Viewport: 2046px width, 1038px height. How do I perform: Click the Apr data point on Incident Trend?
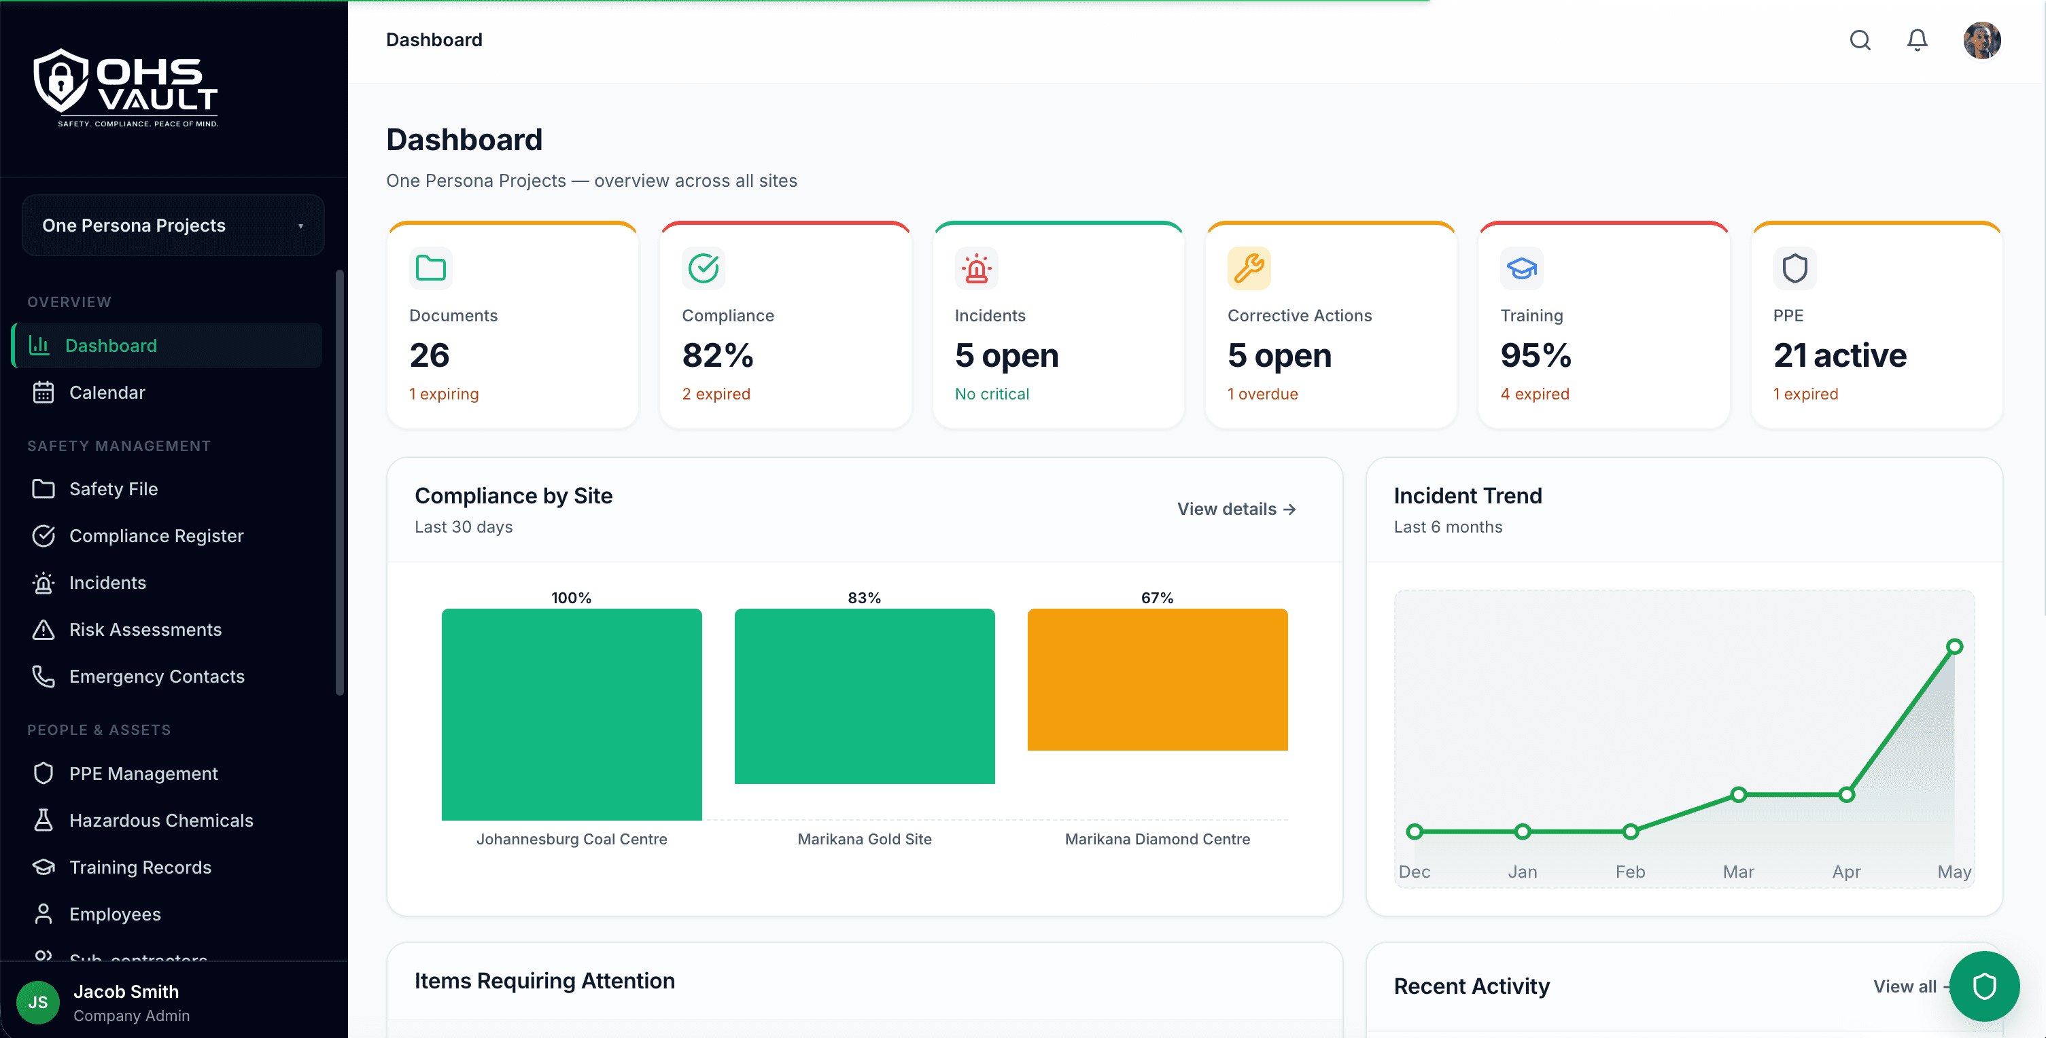click(1847, 794)
